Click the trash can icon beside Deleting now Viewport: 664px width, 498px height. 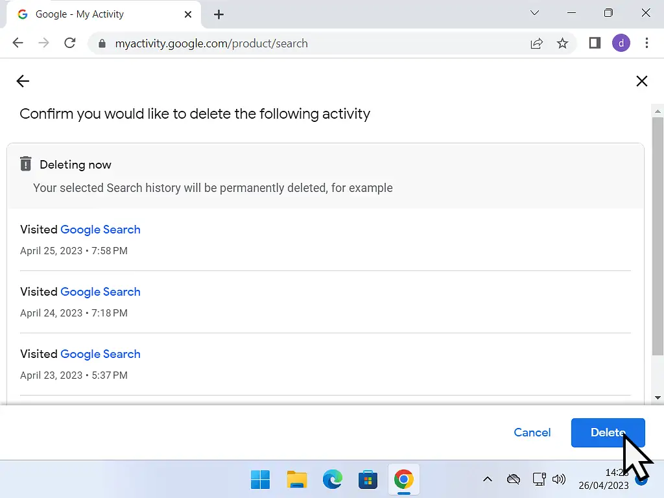coord(25,163)
